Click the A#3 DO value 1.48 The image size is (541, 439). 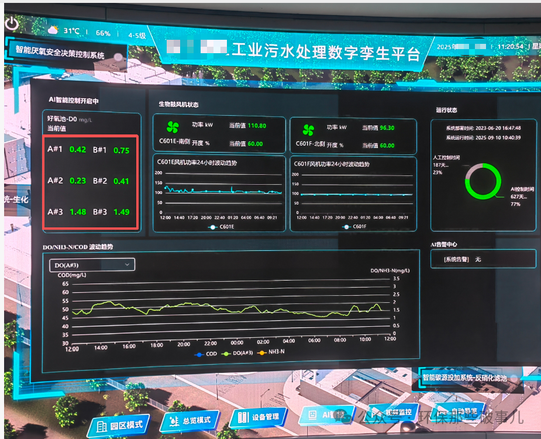[x=78, y=212]
